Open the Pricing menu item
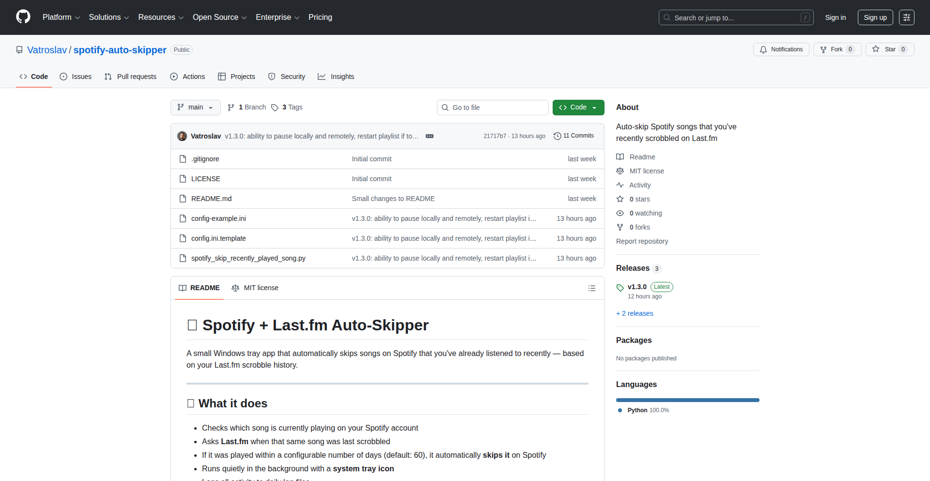 (x=320, y=17)
